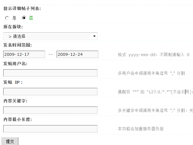This screenshot has width=193, height=145.
Task: Click the 内容关键字 label
Action: (15, 101)
